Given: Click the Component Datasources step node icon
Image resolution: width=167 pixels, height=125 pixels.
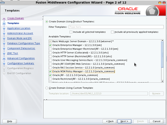Looking at the screenshot, I should coord(4,48).
